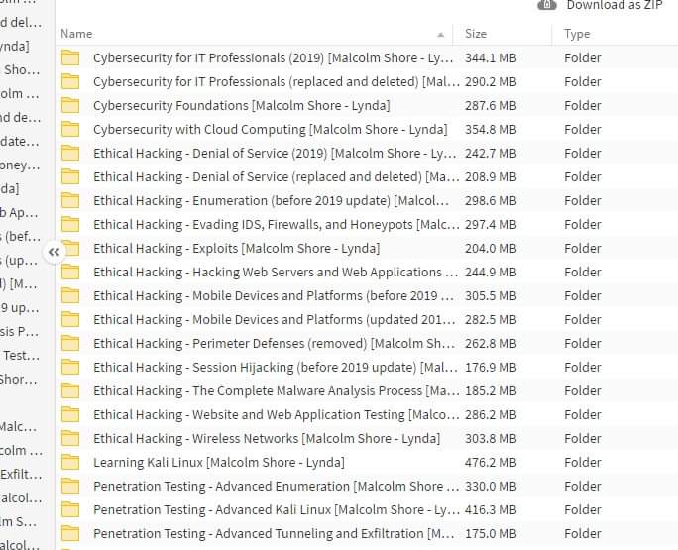Image resolution: width=678 pixels, height=550 pixels.
Task: Click folder icon for Penetration Testing - Advanced Enumeration
Action: [70, 486]
